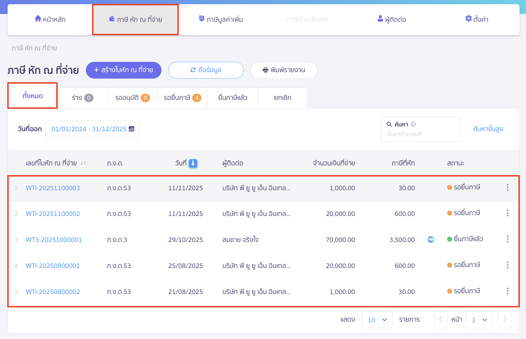Open three-dot menu for WTI-20251100003
The image size is (526, 339).
pyautogui.click(x=507, y=187)
